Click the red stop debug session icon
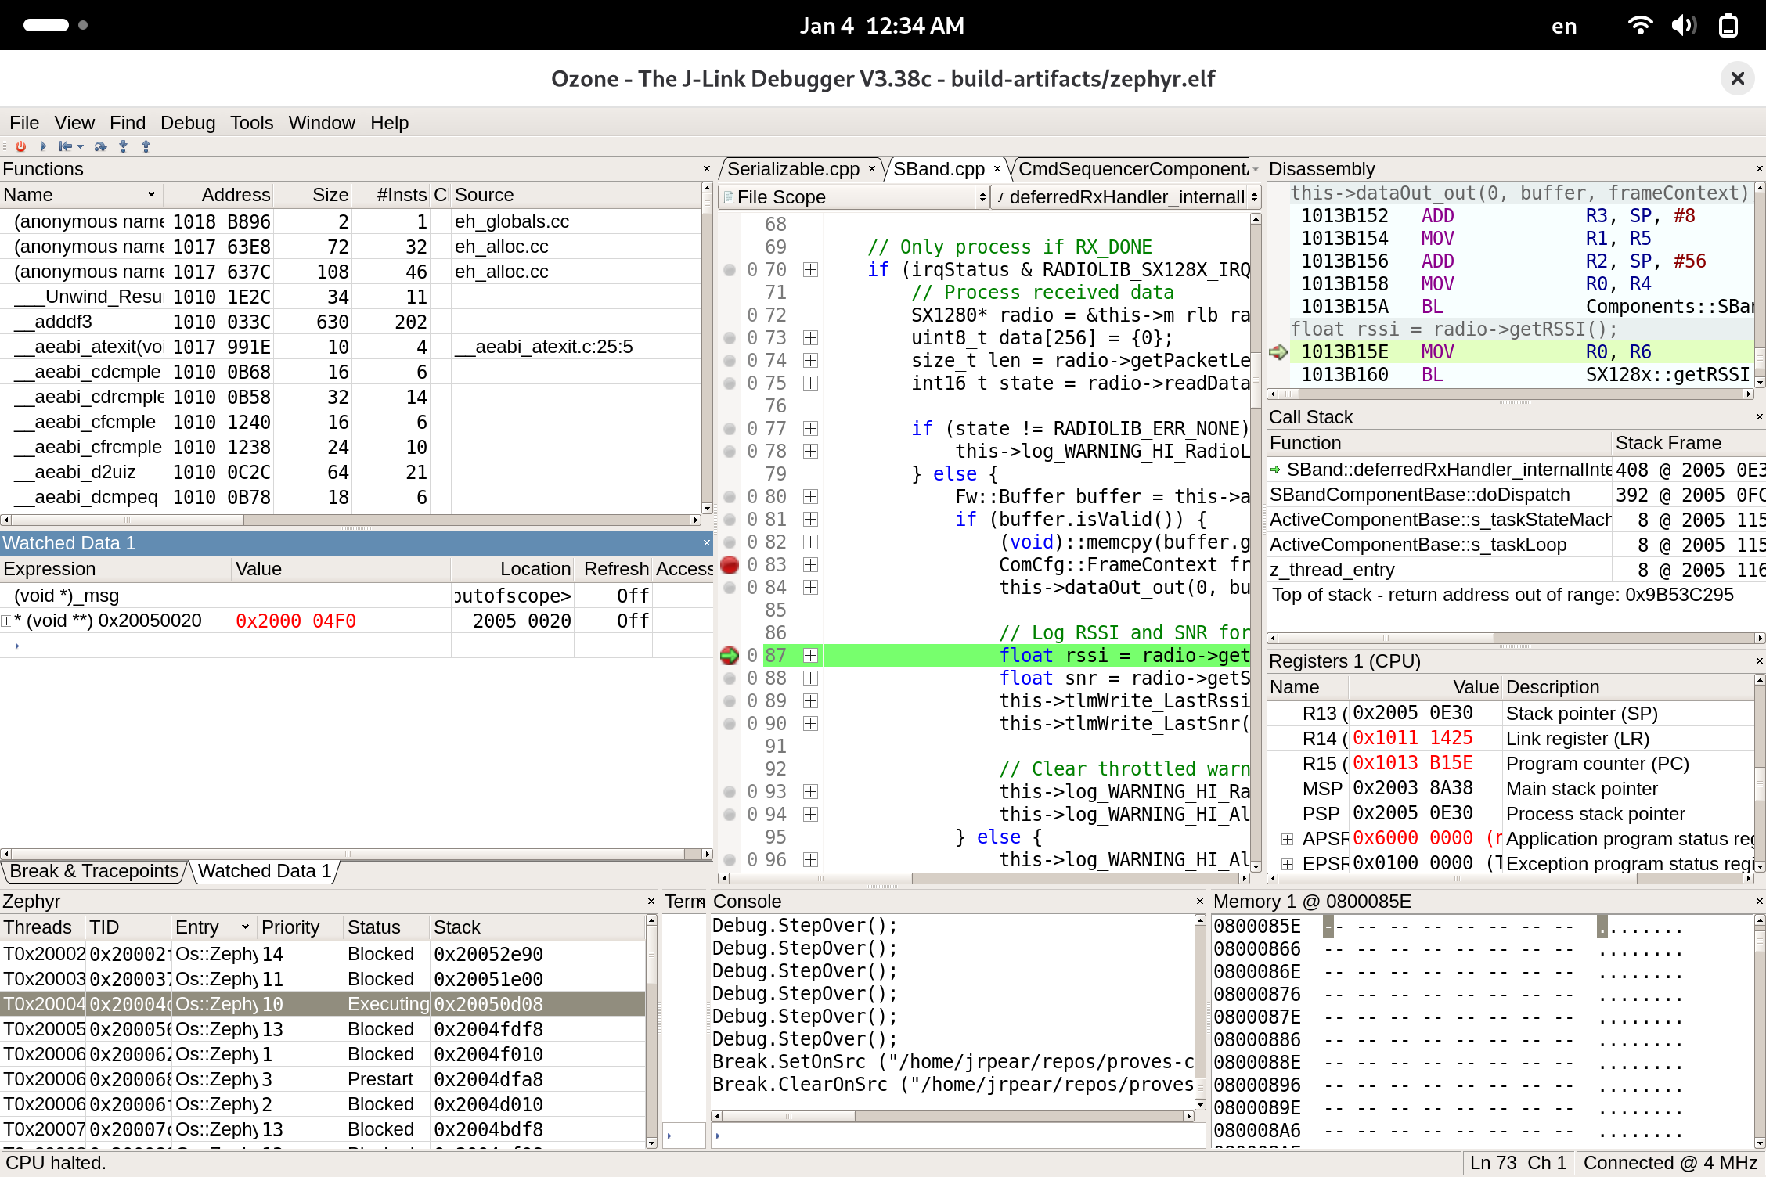This screenshot has height=1177, width=1766. [20, 146]
